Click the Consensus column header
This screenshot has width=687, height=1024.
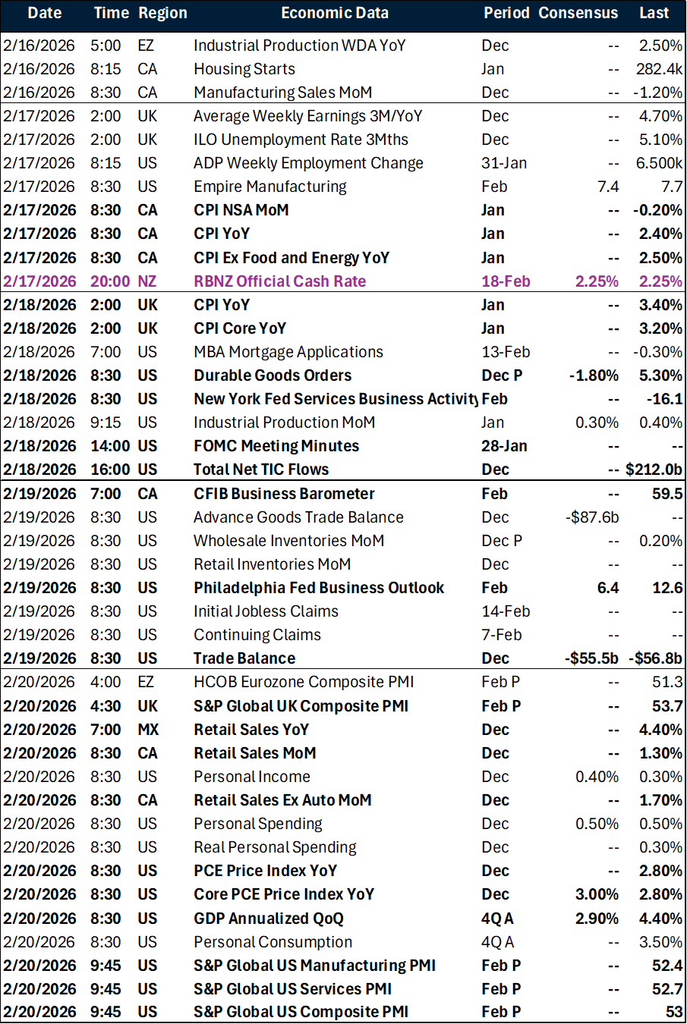pyautogui.click(x=578, y=13)
